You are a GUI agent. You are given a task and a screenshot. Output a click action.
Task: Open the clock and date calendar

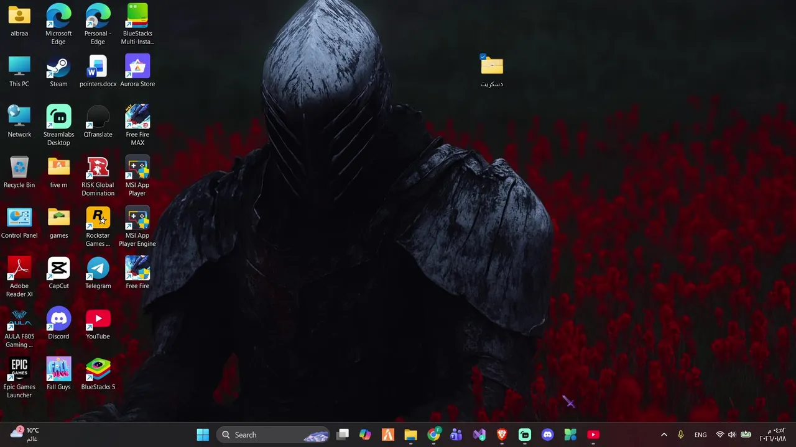772,435
